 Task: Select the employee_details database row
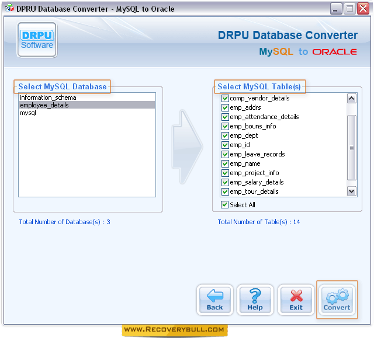coord(87,105)
